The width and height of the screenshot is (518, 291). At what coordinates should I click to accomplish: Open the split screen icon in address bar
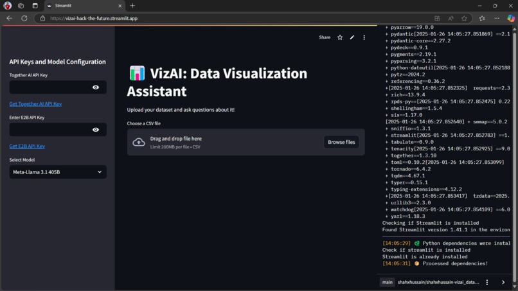[437, 18]
